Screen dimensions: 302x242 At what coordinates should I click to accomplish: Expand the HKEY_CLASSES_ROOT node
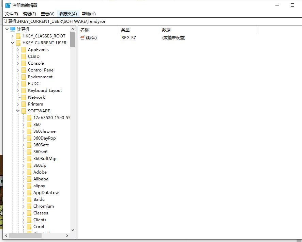(x=13, y=36)
